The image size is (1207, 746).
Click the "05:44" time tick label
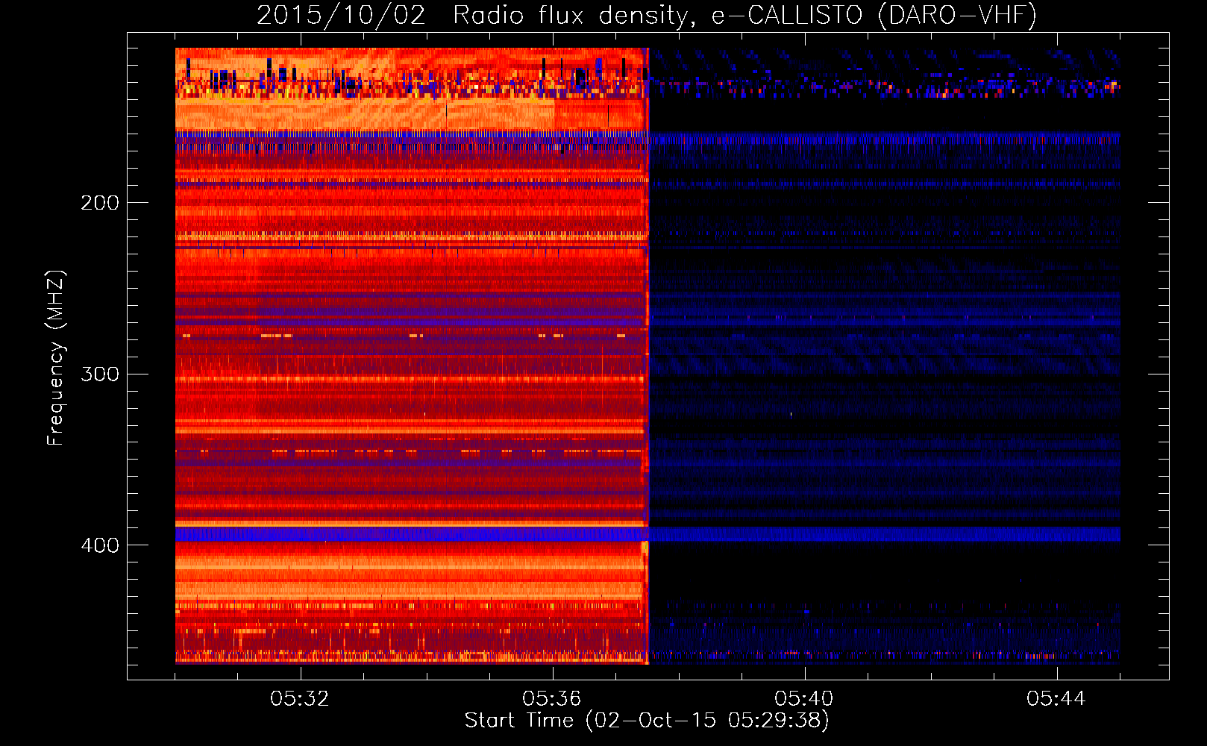[x=1056, y=698]
